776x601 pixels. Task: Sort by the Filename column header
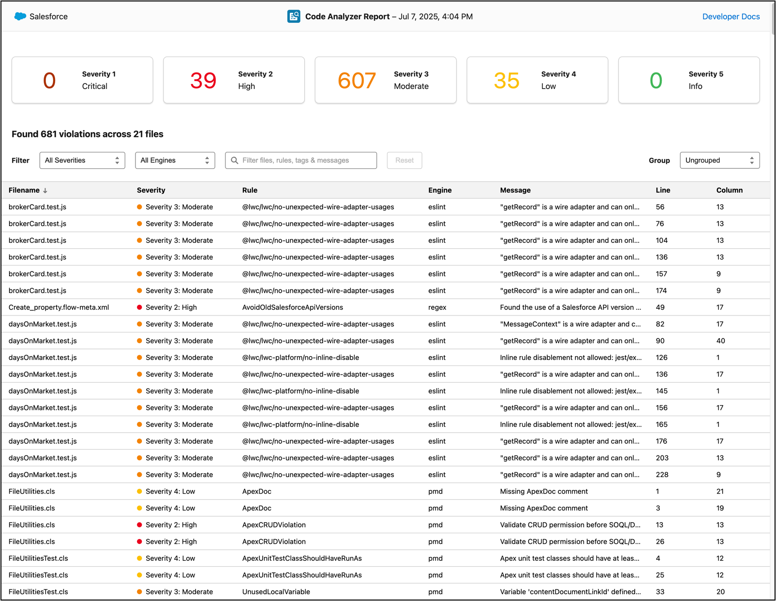coord(24,190)
